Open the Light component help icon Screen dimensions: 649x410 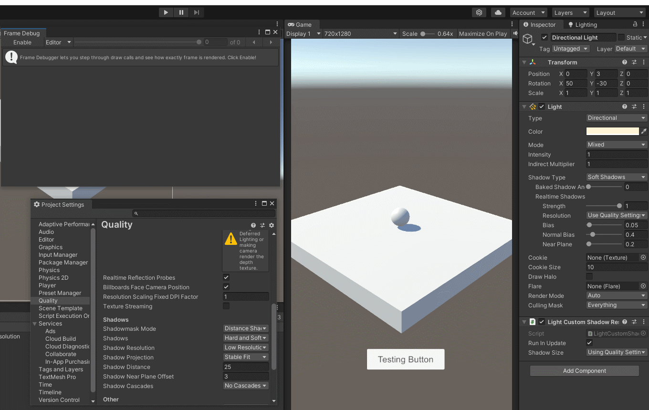click(625, 107)
